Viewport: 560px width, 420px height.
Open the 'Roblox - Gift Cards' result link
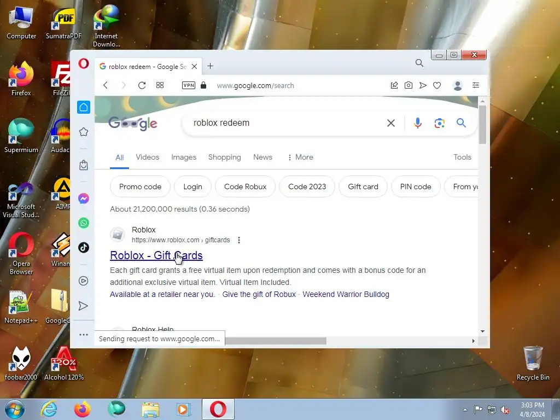[x=156, y=255]
